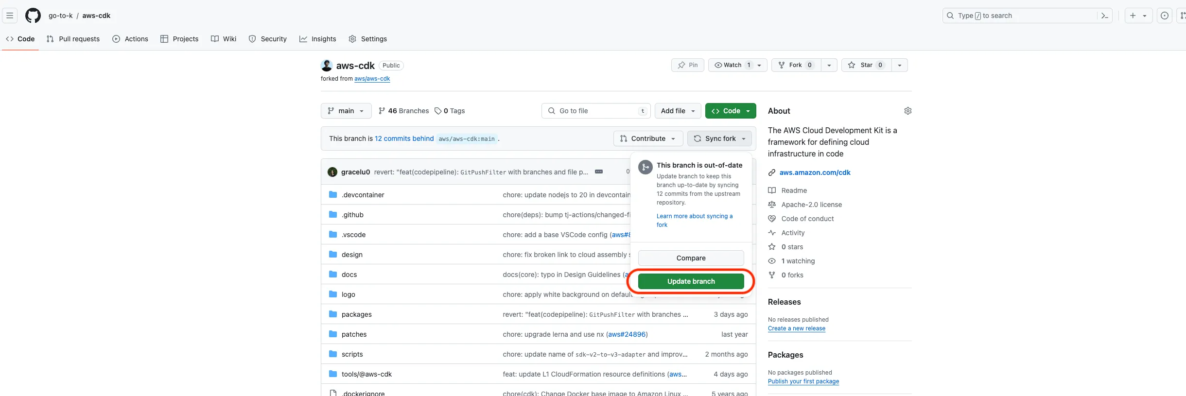Open Learn more about syncing a fork
This screenshot has height=396, width=1186.
(x=695, y=221)
